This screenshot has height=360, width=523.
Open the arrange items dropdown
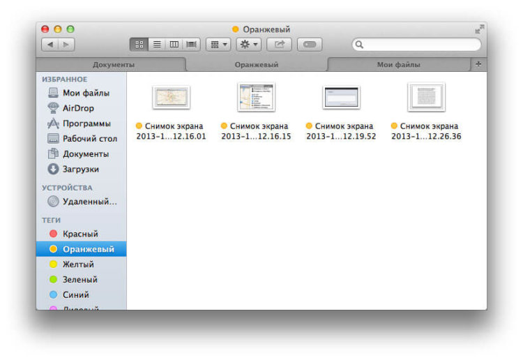[x=218, y=45]
